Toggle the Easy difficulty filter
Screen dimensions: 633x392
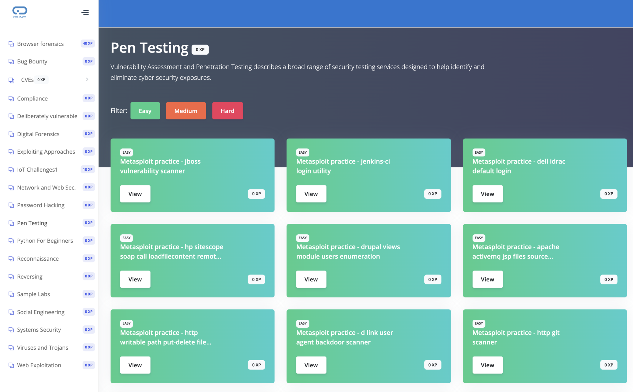(x=145, y=111)
